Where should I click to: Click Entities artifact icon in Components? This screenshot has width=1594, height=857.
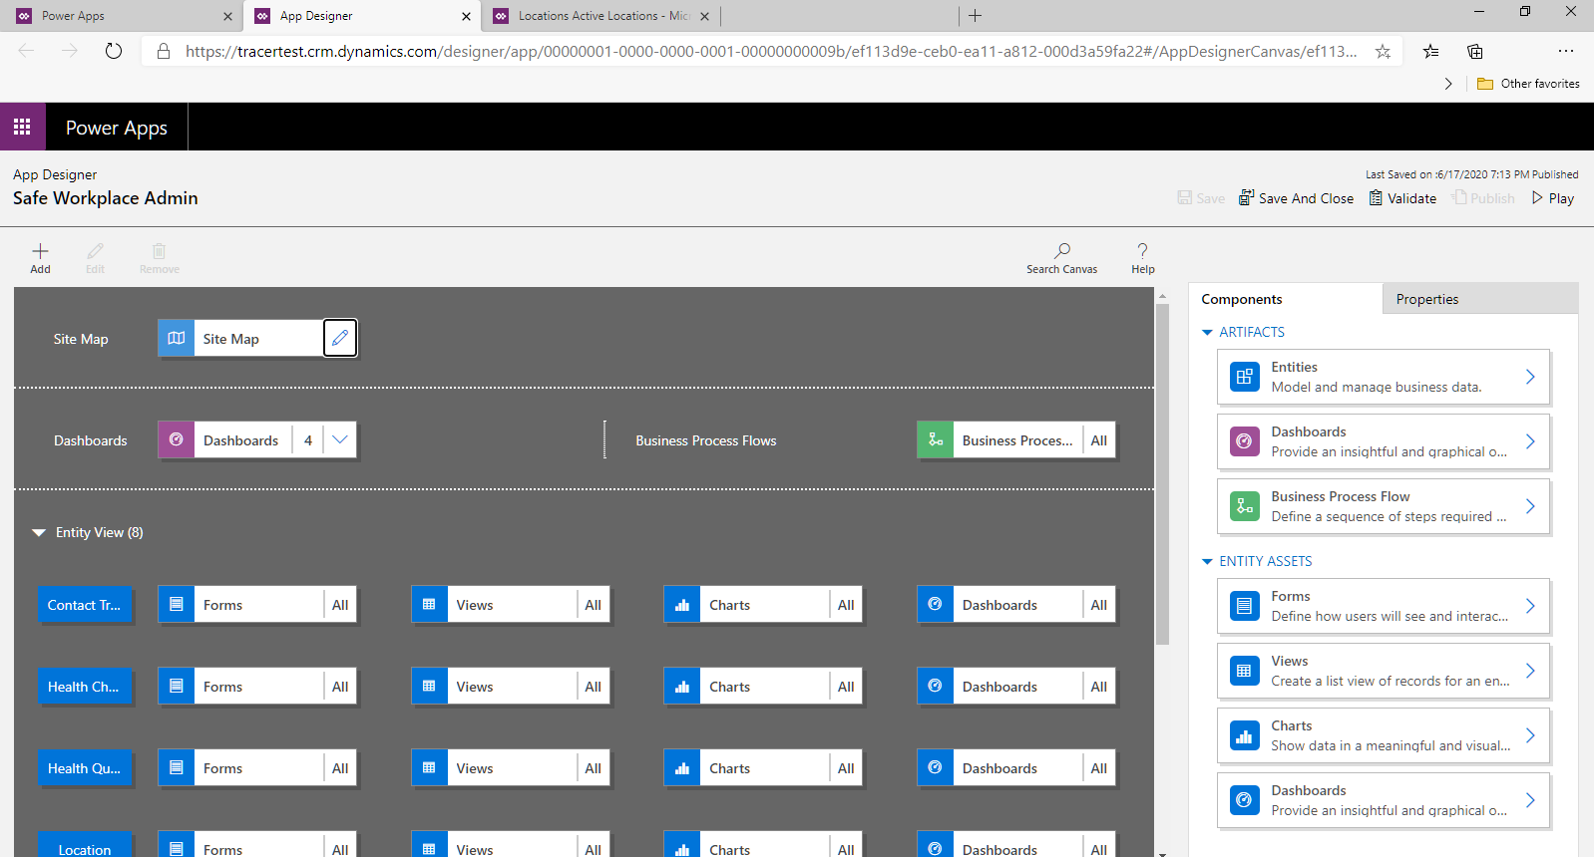click(x=1245, y=377)
